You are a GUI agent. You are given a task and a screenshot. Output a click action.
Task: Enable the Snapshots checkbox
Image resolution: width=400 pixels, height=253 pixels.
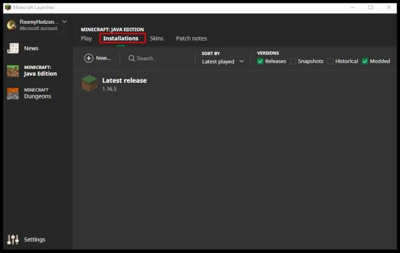[x=293, y=61]
